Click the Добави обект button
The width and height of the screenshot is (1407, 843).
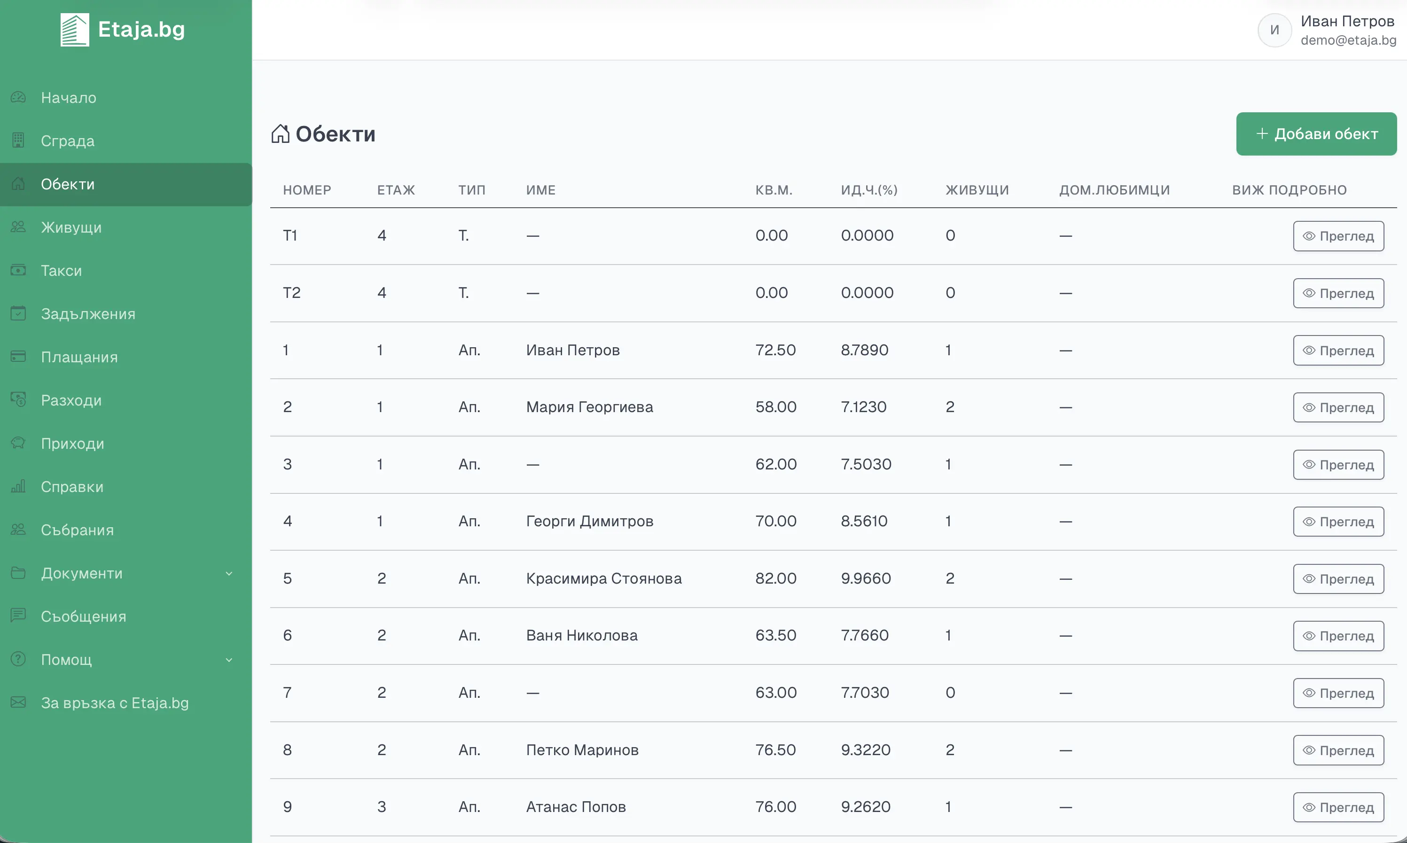point(1316,134)
